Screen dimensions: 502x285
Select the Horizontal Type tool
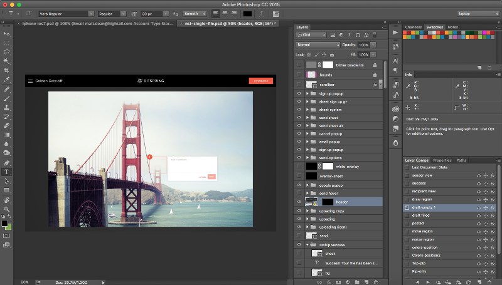6,172
